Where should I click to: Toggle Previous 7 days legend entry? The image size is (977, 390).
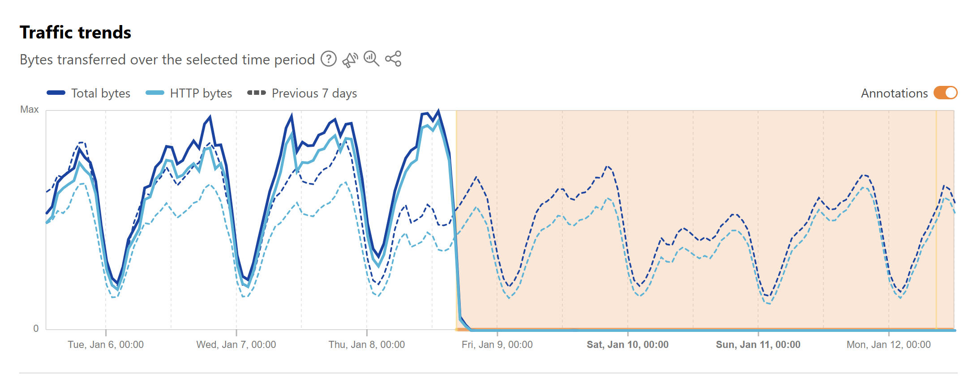(314, 93)
